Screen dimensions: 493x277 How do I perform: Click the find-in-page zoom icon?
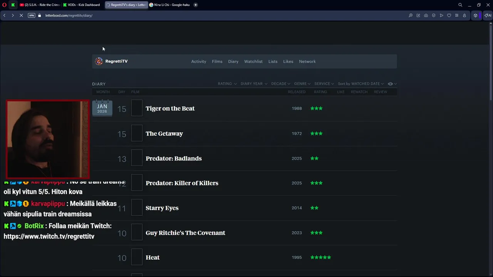pos(411,15)
